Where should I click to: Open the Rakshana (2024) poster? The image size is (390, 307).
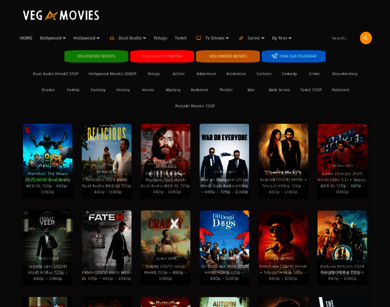coord(283,248)
